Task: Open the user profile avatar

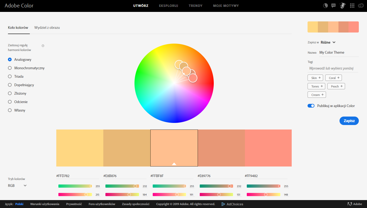Action: 343,6
